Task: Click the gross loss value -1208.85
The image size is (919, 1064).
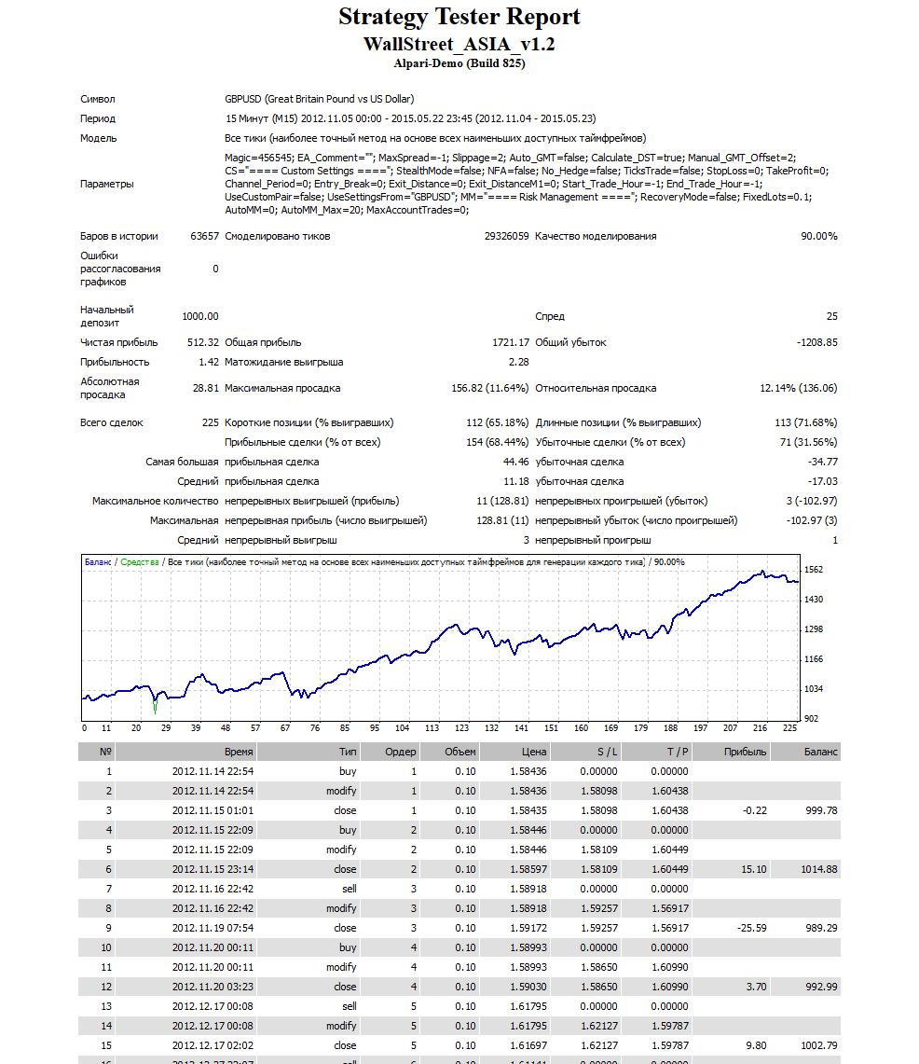Action: coord(817,342)
